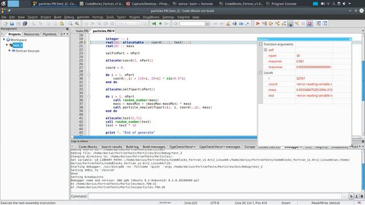Click the red Debug/Continue play icon
The height and width of the screenshot is (205, 365).
(258, 23)
